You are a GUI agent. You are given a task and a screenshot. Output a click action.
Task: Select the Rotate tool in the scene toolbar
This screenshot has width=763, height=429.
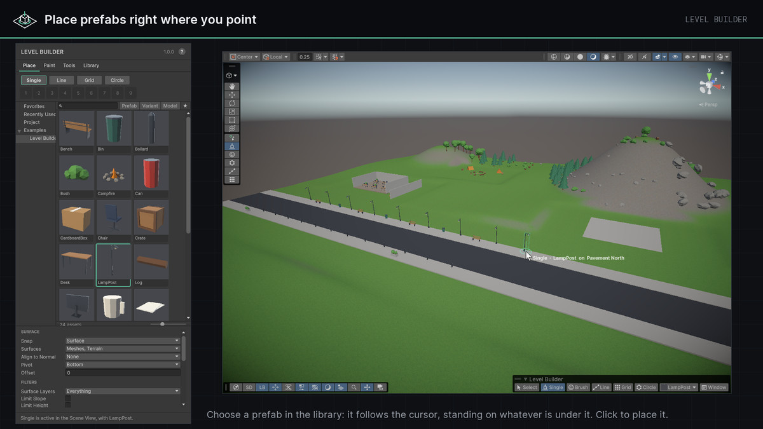232,103
